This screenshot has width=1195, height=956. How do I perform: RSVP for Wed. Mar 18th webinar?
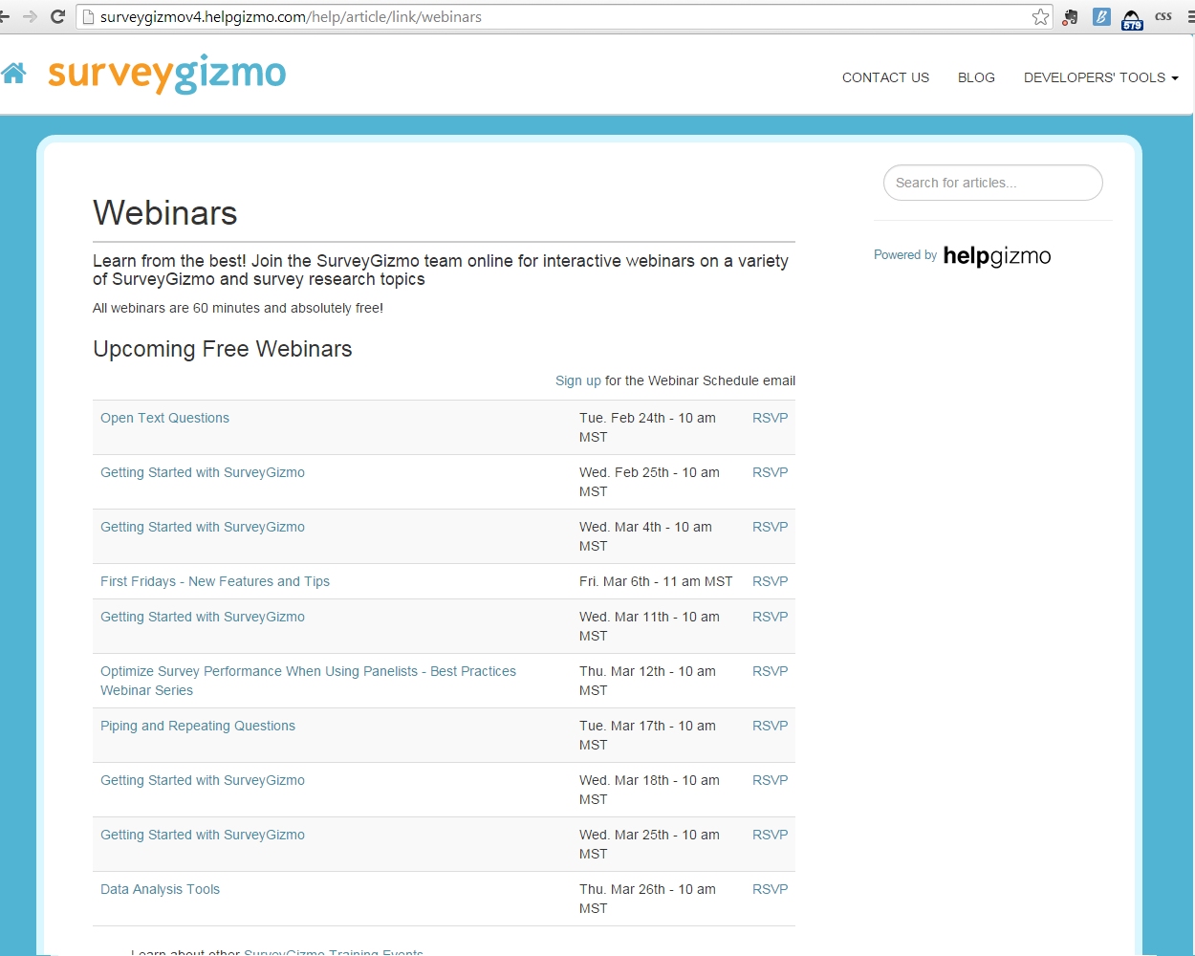point(770,780)
